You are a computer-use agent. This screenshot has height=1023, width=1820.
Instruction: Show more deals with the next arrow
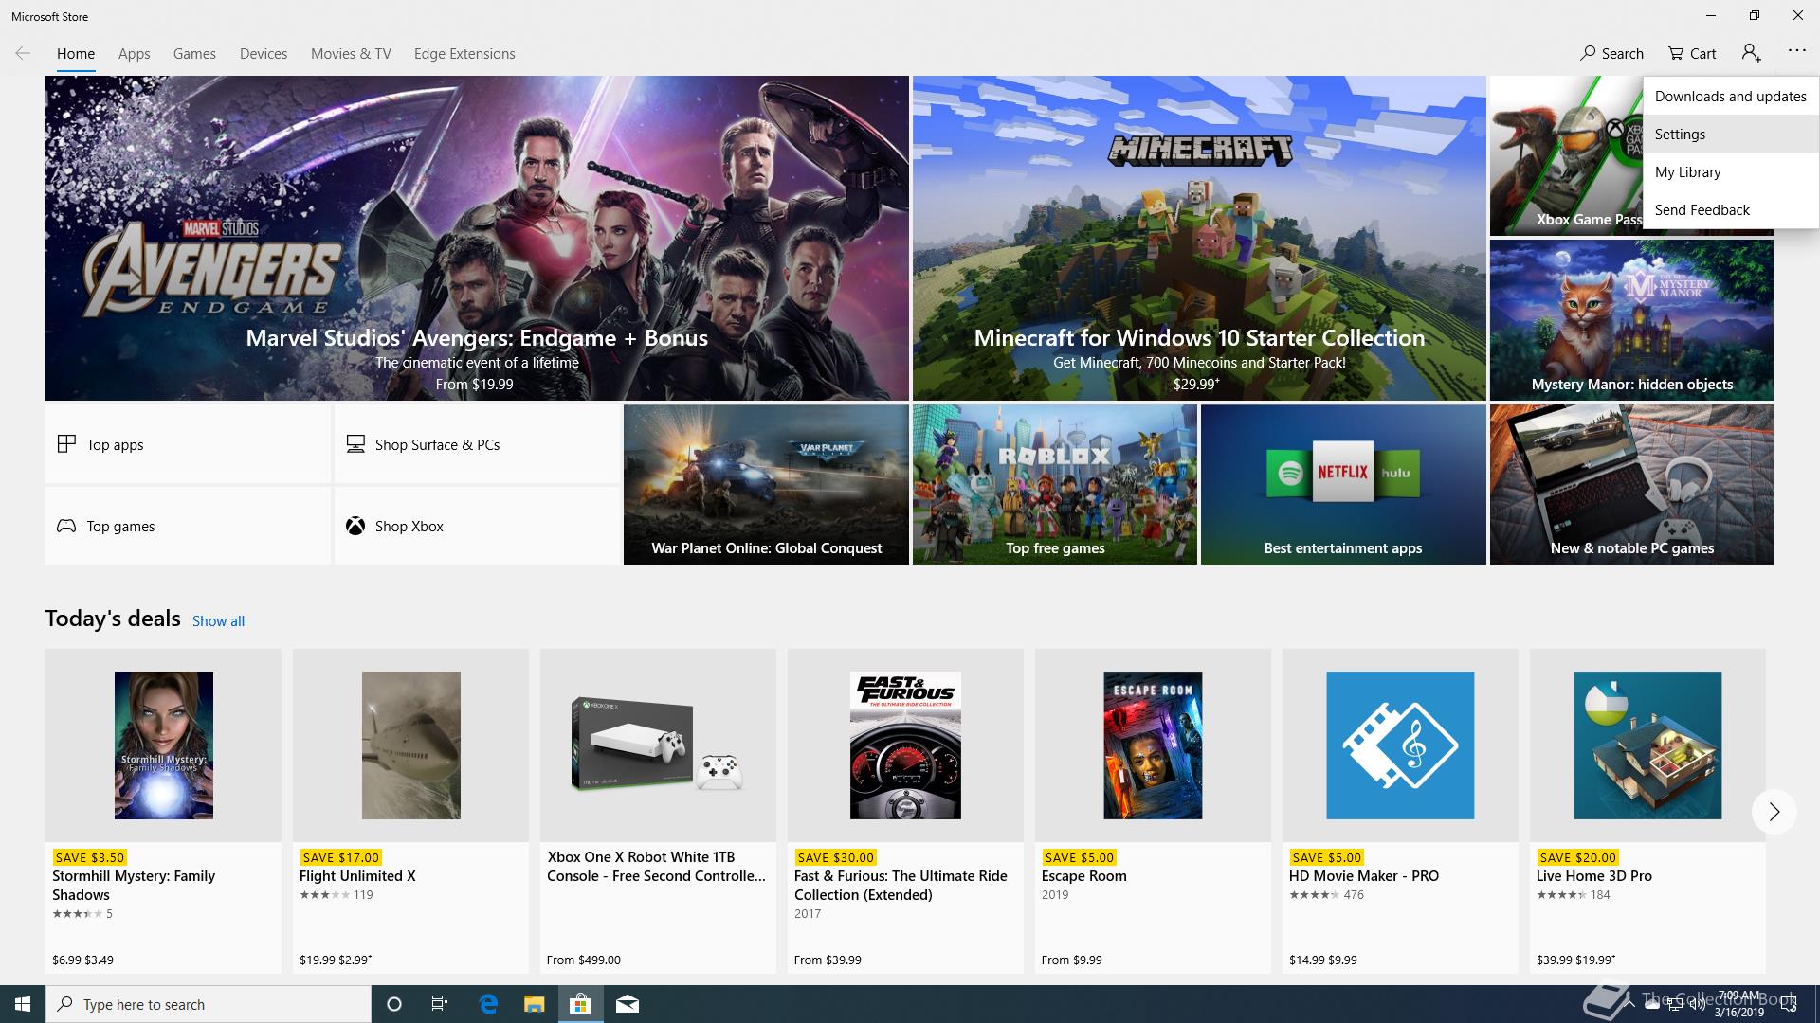(1774, 812)
